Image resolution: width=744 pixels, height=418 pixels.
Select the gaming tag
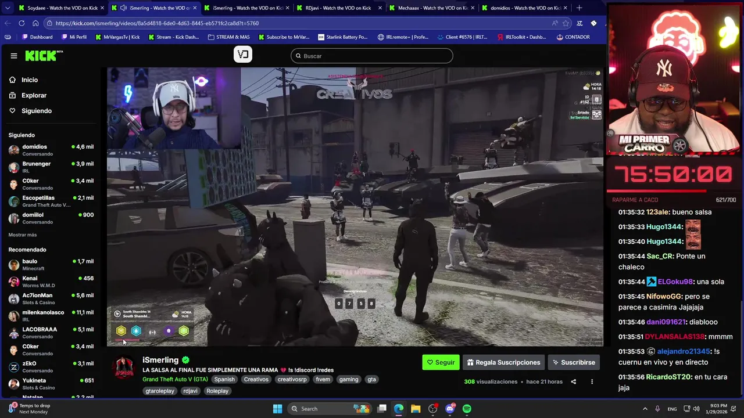click(349, 379)
